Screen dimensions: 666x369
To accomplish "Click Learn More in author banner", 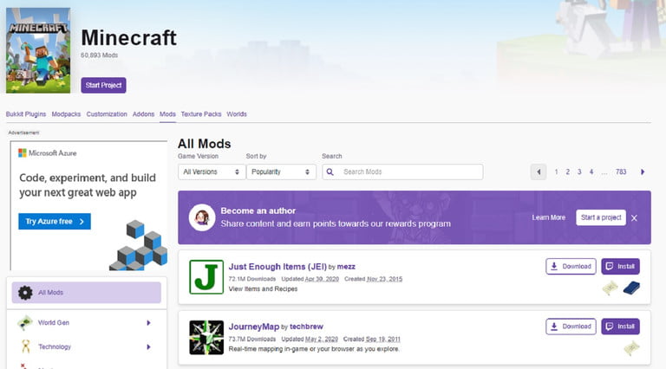I will point(548,217).
